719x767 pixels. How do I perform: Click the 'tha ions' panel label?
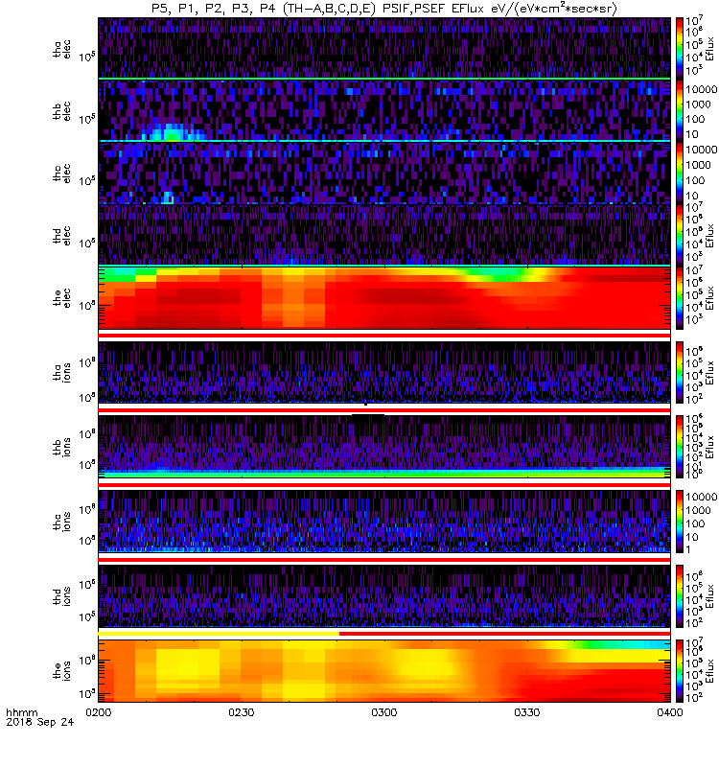[x=62, y=372]
